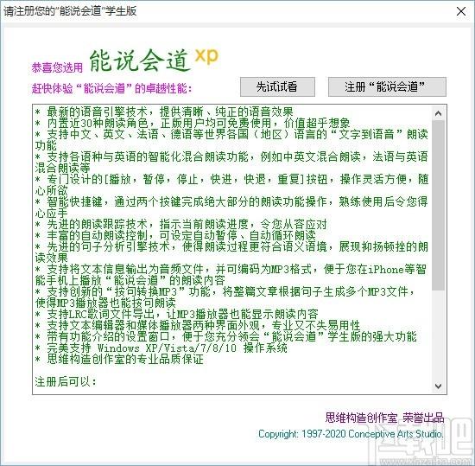The width and height of the screenshot is (475, 466).
Task: Click the line starting 最新的语音引擎技术
Action: (x=164, y=112)
